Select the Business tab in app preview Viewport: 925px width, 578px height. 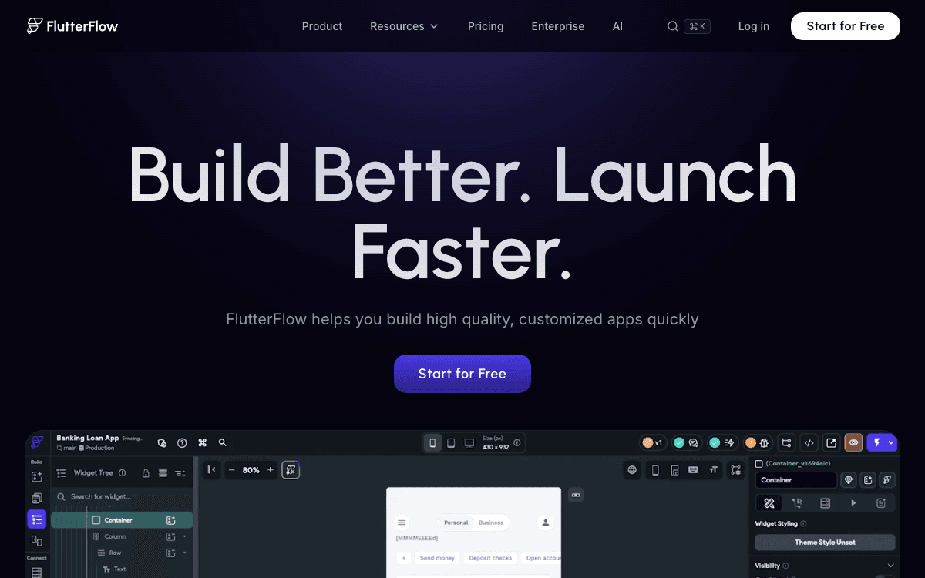point(490,523)
